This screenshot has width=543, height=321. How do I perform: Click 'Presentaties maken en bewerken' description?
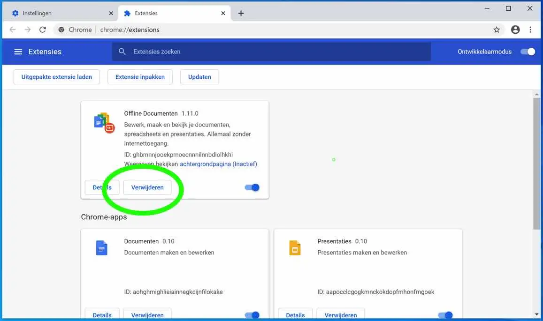362,253
